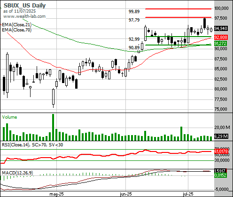
Task: Click the current price tag 94,940
Action: (x=221, y=29)
